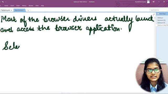Screen dimensions: 168x94
Task: Open the Selenium RC page
Action: pyautogui.click(x=161, y=23)
